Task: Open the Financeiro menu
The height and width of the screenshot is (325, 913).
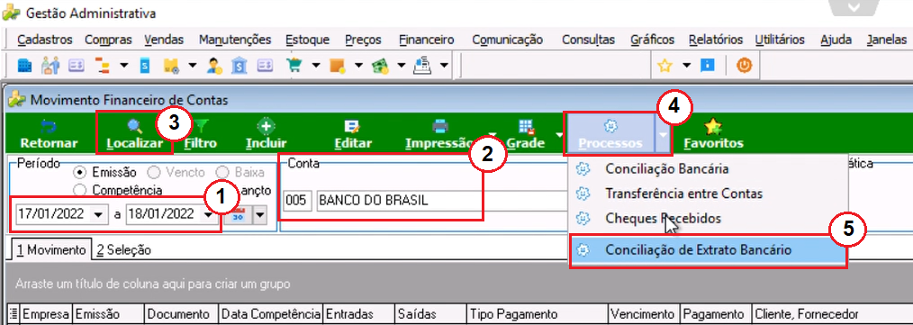Action: 426,40
